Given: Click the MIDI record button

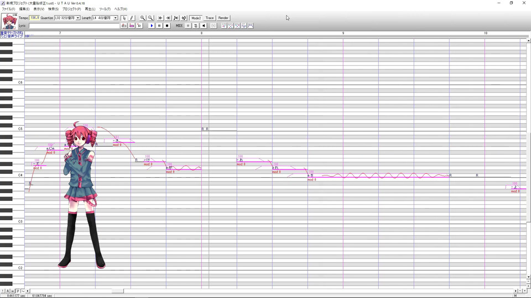Looking at the screenshot, I should coord(188,26).
